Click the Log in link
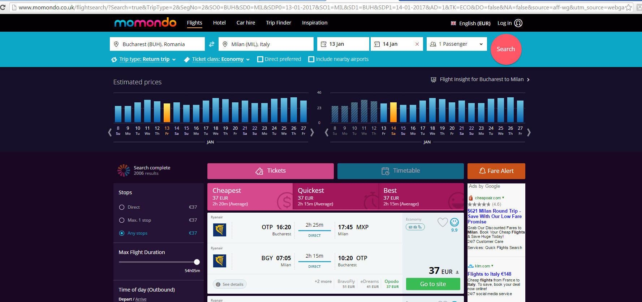 point(504,23)
